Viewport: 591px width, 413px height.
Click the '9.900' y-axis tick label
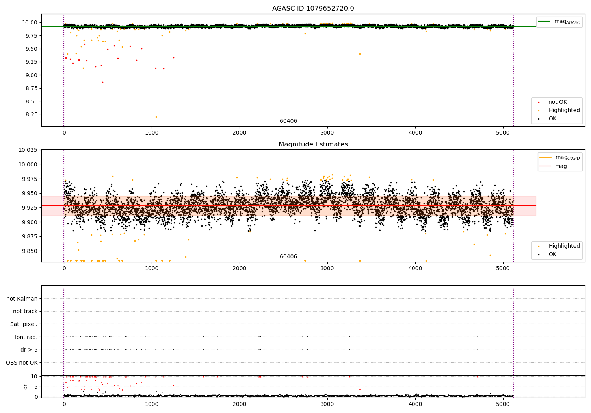(30, 222)
